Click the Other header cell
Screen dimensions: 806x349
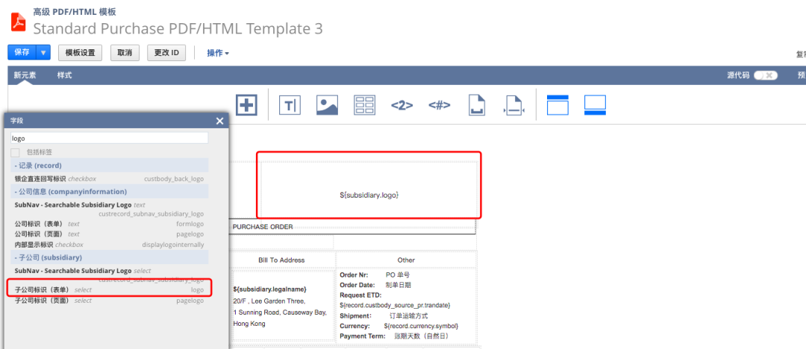(x=406, y=260)
